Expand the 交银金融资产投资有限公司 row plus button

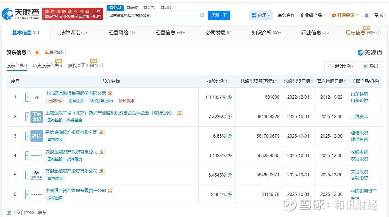pos(27,175)
